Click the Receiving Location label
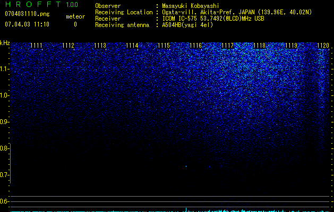334x212 pixels. [124, 12]
